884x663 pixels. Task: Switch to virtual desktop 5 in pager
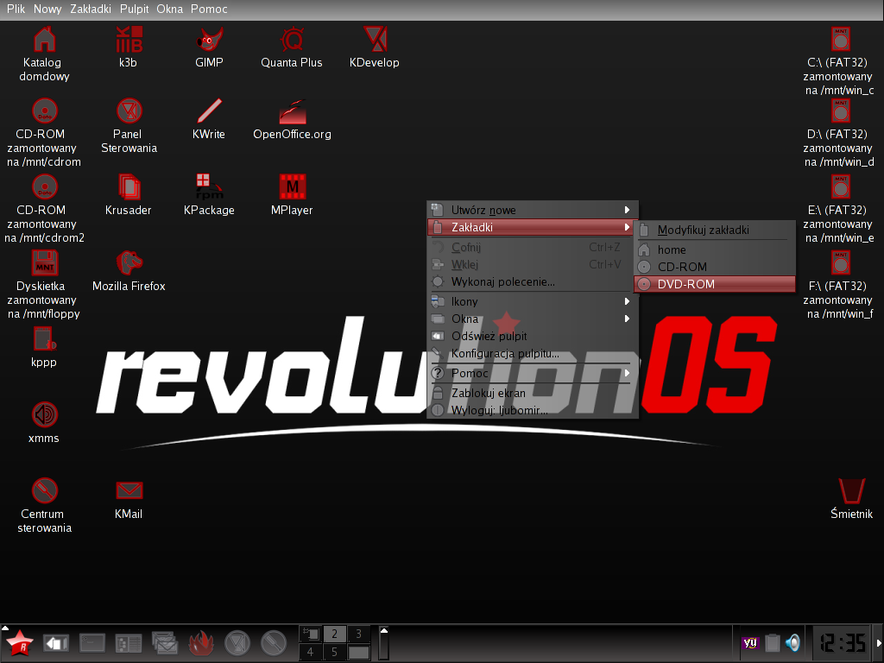coord(334,653)
